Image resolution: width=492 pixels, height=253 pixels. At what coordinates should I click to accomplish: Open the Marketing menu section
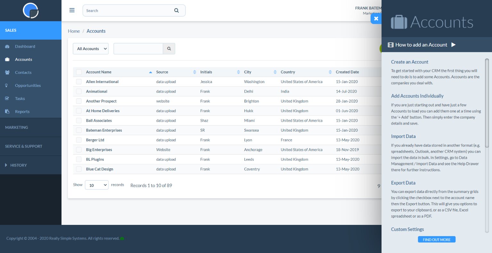pos(17,127)
